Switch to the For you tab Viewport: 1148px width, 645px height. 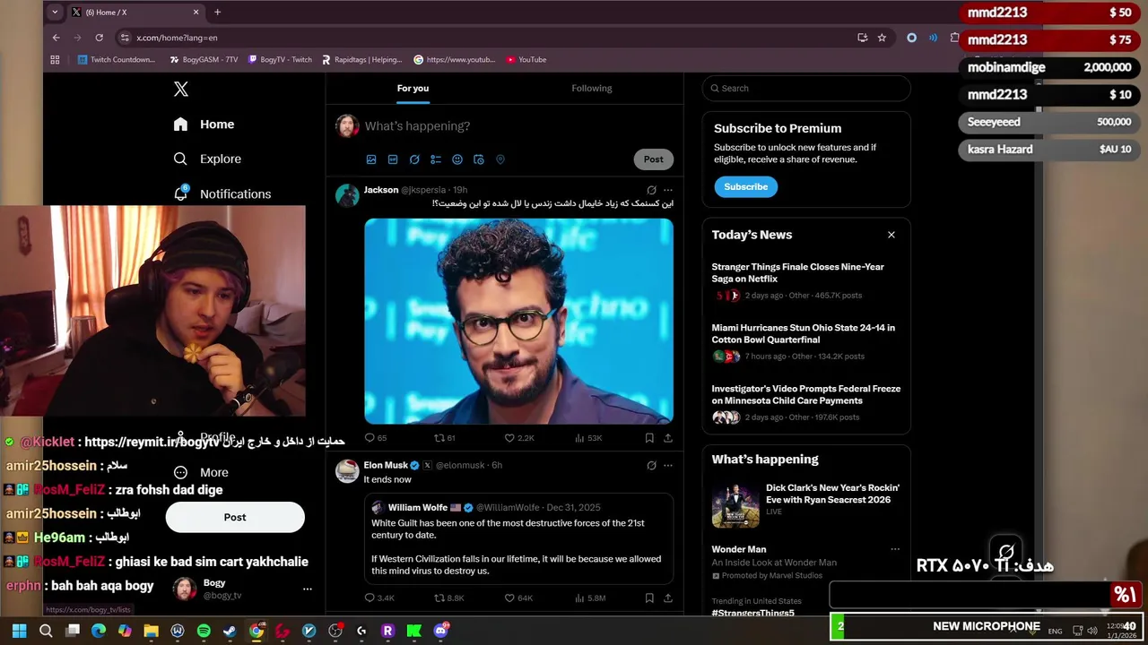pyautogui.click(x=413, y=88)
